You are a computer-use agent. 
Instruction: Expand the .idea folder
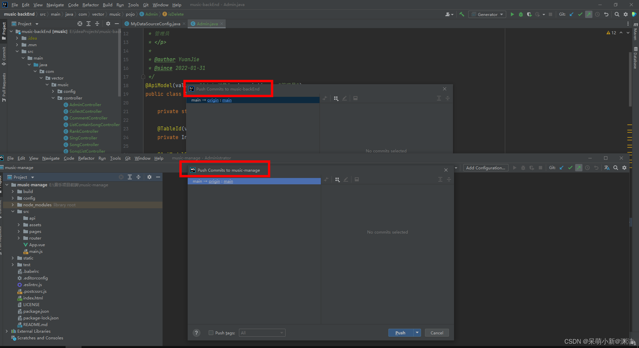coord(17,38)
